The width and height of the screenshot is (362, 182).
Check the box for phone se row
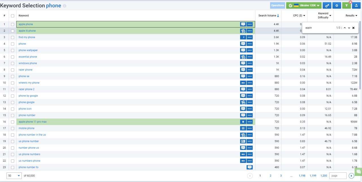(12, 76)
